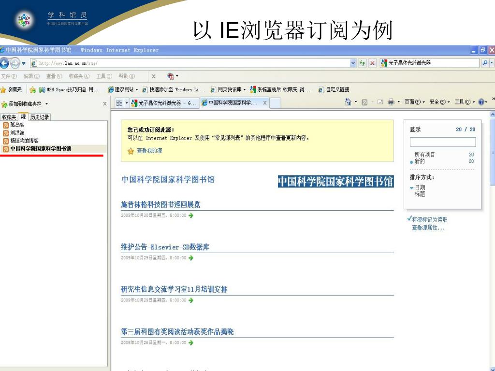The width and height of the screenshot is (495, 371).
Task: Expand the 工具 command bar menu
Action: (x=465, y=102)
